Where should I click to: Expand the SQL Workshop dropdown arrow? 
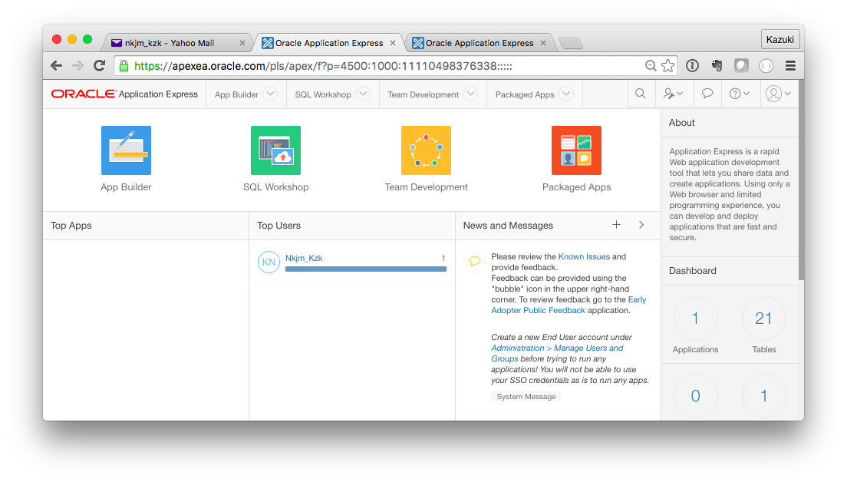[363, 94]
